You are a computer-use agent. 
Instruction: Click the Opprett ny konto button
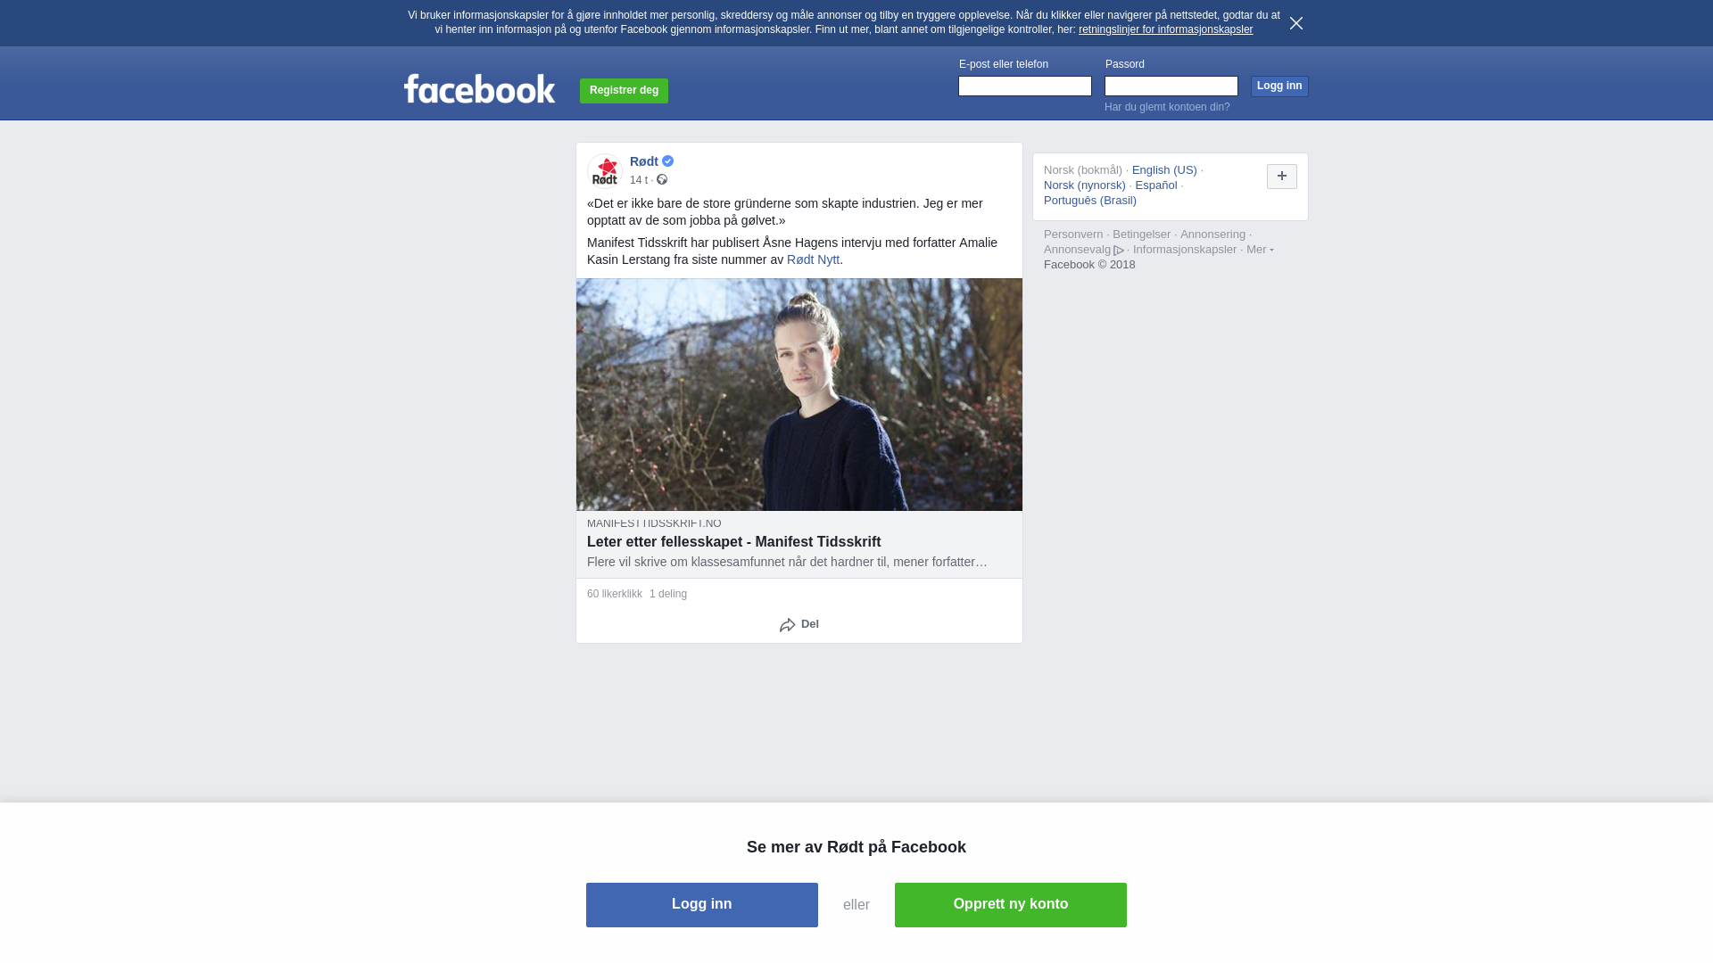[x=1011, y=905]
